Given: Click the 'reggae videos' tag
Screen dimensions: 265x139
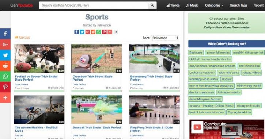Looking at the screenshot, I should tap(251, 73).
